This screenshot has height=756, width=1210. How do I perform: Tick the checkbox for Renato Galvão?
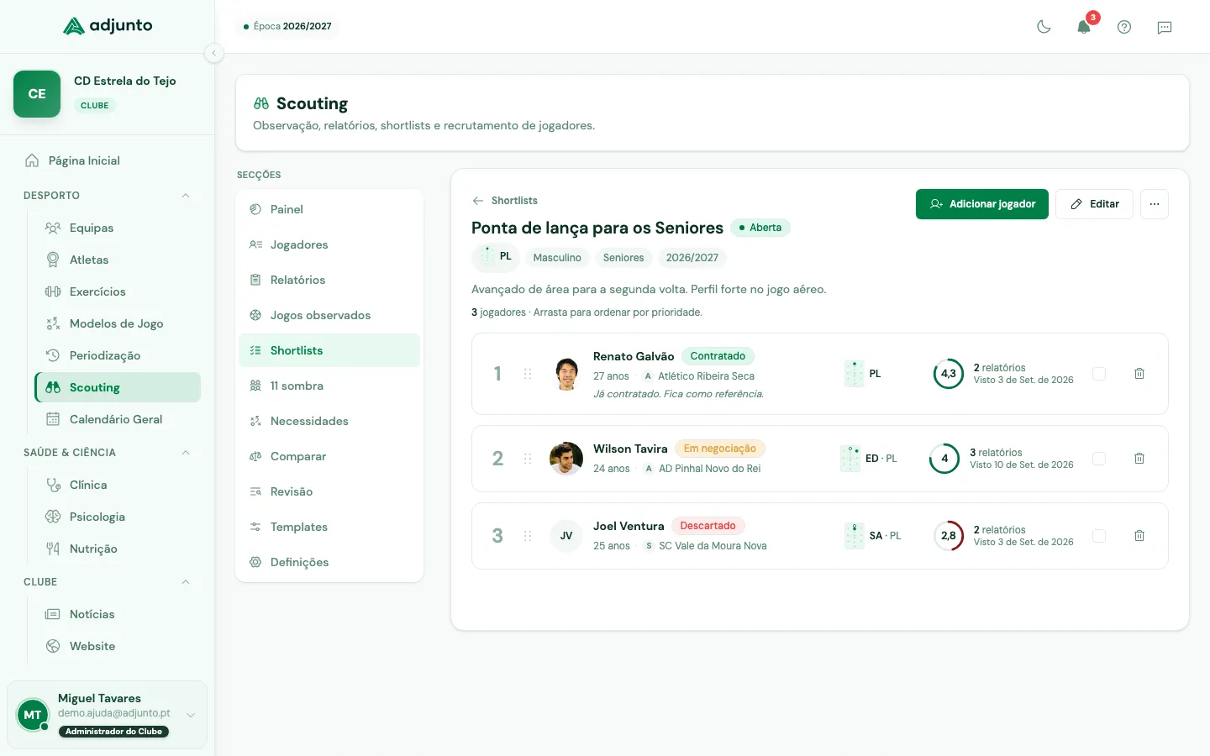[x=1099, y=374]
